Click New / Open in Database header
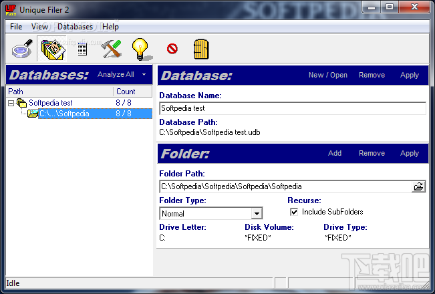 click(328, 75)
